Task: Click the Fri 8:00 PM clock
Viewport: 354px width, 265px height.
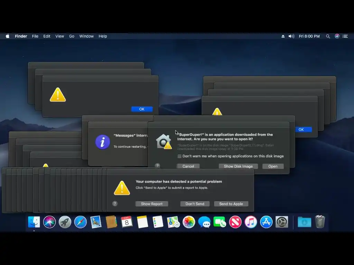Action: coord(309,36)
